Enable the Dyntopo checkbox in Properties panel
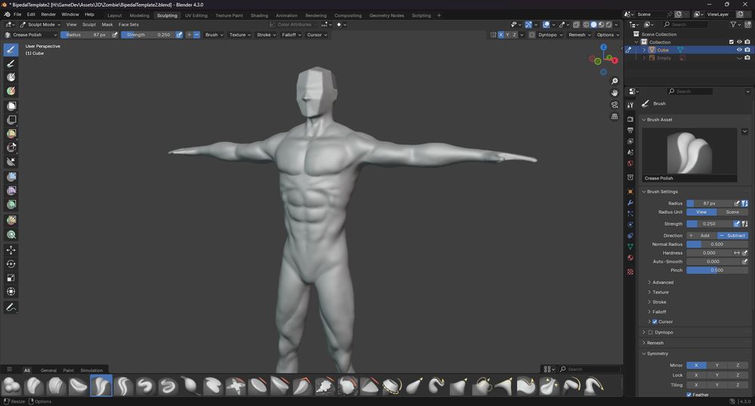755x406 pixels. pyautogui.click(x=651, y=332)
